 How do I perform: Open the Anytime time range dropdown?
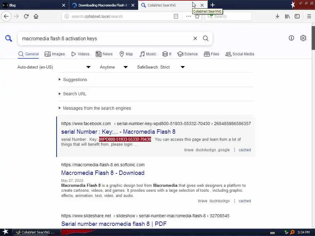pyautogui.click(x=114, y=67)
